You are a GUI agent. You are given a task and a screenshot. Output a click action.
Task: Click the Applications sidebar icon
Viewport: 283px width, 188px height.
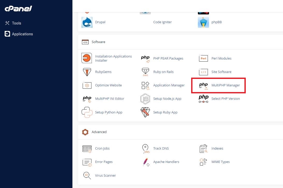[7, 34]
